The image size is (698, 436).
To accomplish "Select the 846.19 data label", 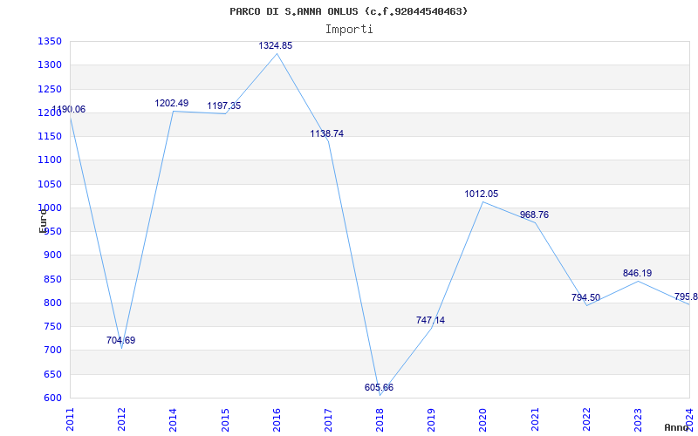I will (637, 273).
